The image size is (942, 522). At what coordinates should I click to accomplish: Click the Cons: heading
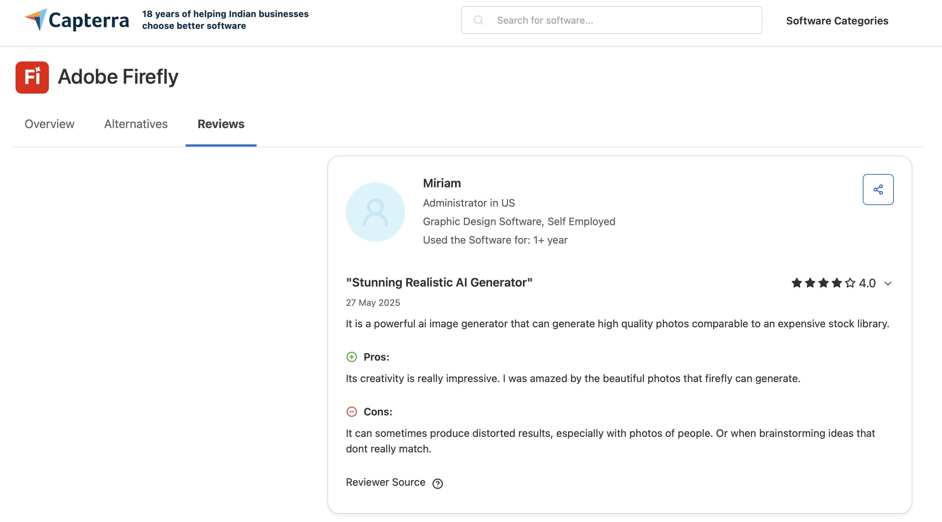(378, 412)
